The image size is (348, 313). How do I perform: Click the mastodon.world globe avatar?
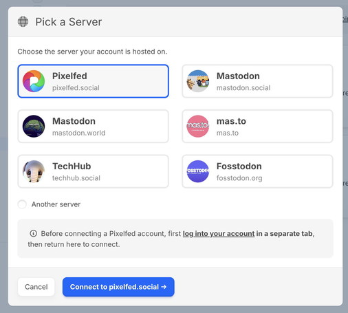pyautogui.click(x=34, y=126)
